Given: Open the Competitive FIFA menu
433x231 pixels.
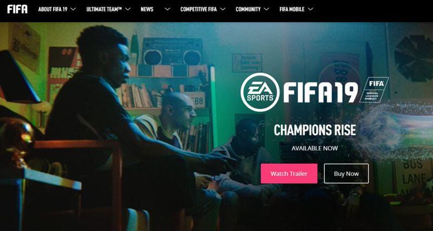Looking at the screenshot, I should pos(199,9).
